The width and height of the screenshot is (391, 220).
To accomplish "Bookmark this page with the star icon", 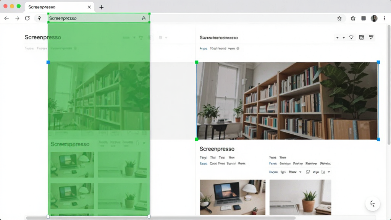I will click(339, 18).
